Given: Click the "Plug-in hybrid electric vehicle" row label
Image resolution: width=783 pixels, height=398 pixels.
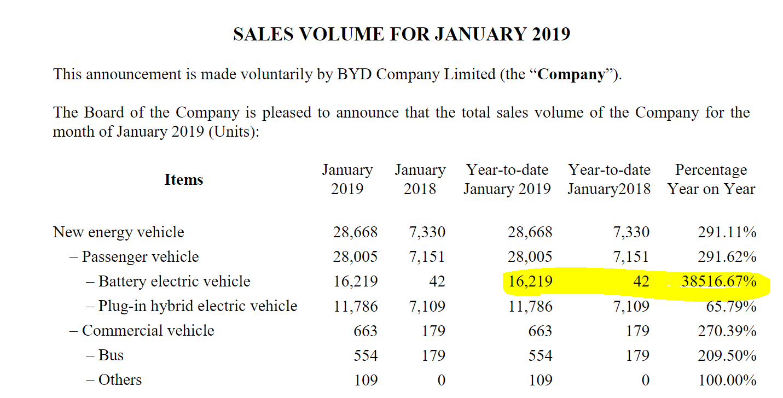Looking at the screenshot, I should click(x=198, y=306).
